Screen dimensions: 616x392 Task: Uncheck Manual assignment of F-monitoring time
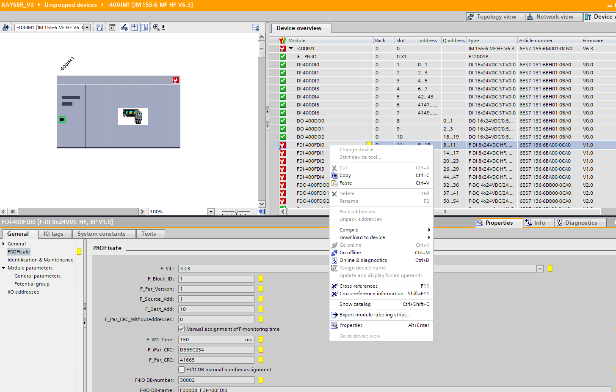tap(182, 329)
